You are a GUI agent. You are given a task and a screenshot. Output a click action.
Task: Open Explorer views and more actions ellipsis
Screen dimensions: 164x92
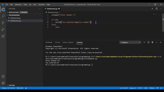pyautogui.click(x=39, y=9)
